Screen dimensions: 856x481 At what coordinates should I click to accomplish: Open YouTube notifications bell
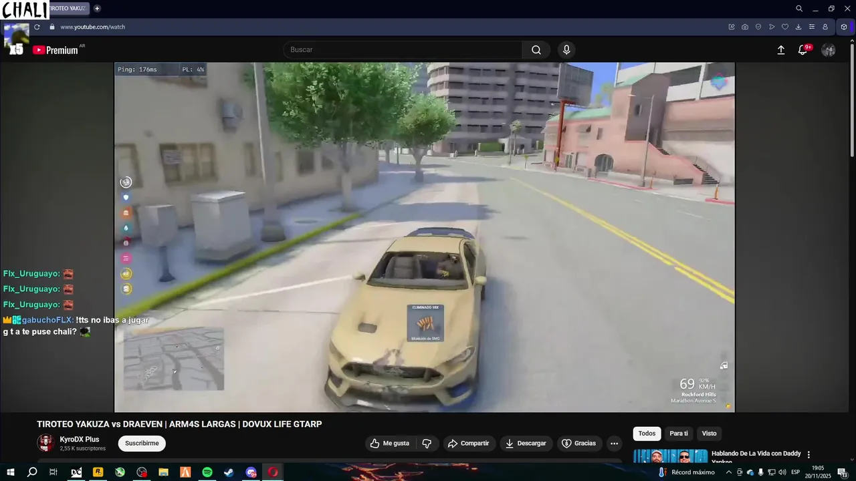pos(803,50)
